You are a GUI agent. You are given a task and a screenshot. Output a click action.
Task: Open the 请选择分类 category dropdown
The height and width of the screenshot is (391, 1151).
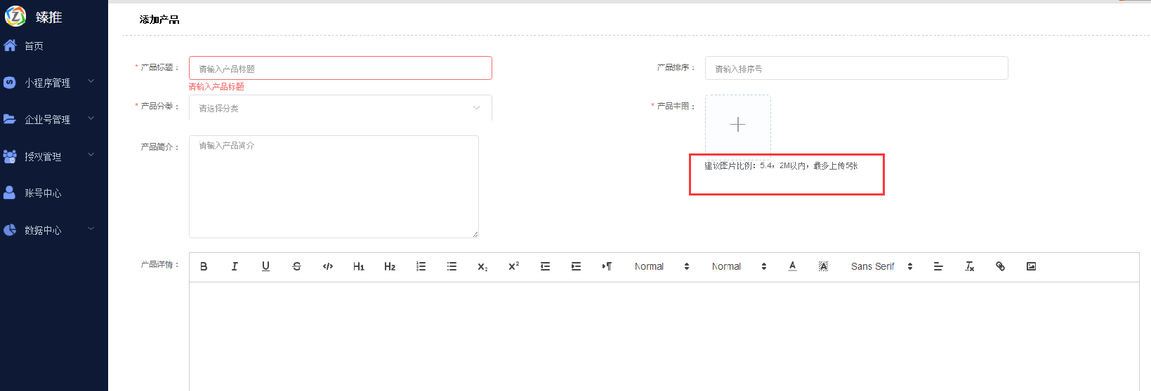pyautogui.click(x=340, y=108)
